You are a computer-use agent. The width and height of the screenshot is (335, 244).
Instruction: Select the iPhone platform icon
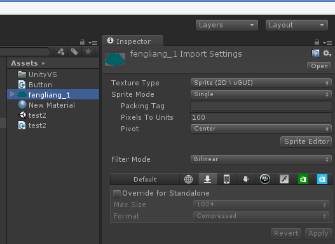point(227,179)
